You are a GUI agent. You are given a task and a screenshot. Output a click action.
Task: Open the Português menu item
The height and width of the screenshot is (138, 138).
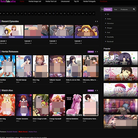(x=89, y=1)
